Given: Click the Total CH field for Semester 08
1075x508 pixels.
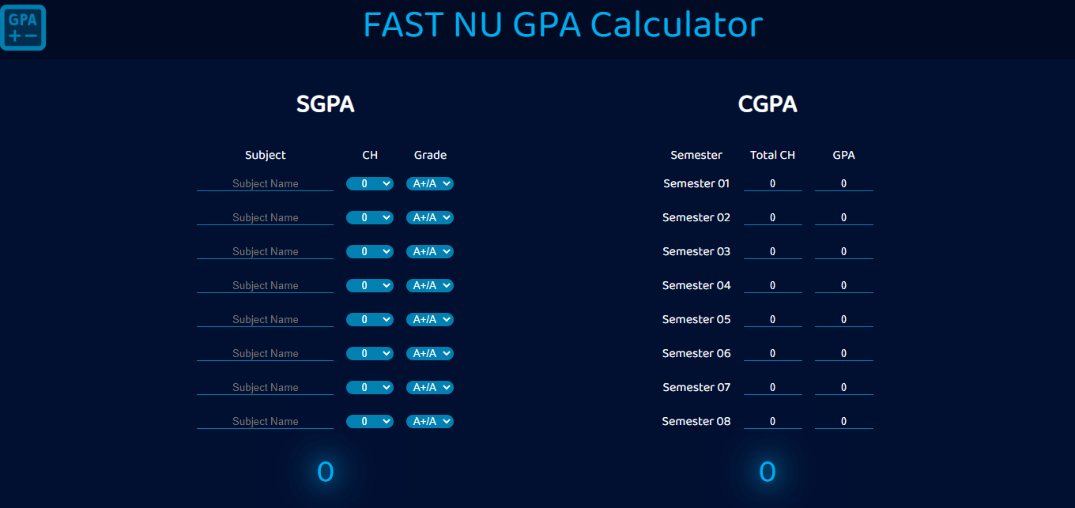Looking at the screenshot, I should [x=772, y=421].
